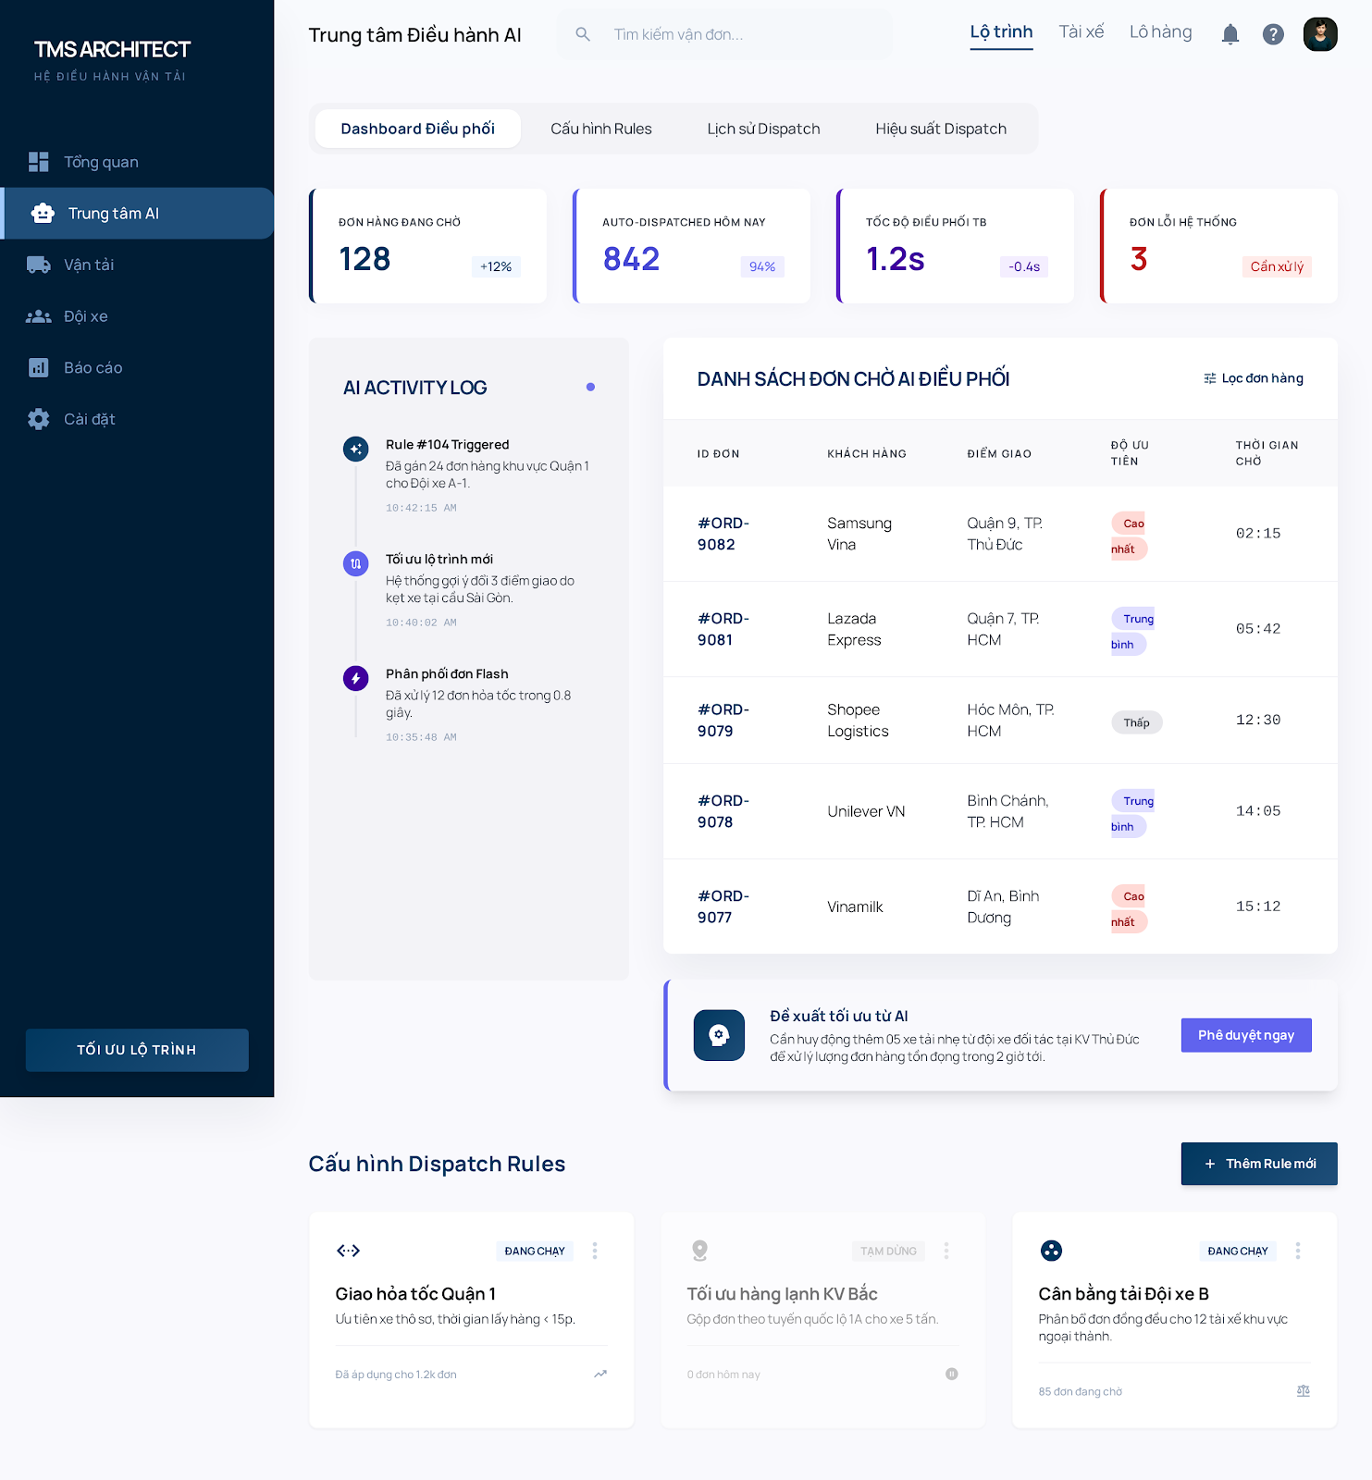Click the Cài đặt gear icon
Image resolution: width=1372 pixels, height=1480 pixels.
coord(38,419)
